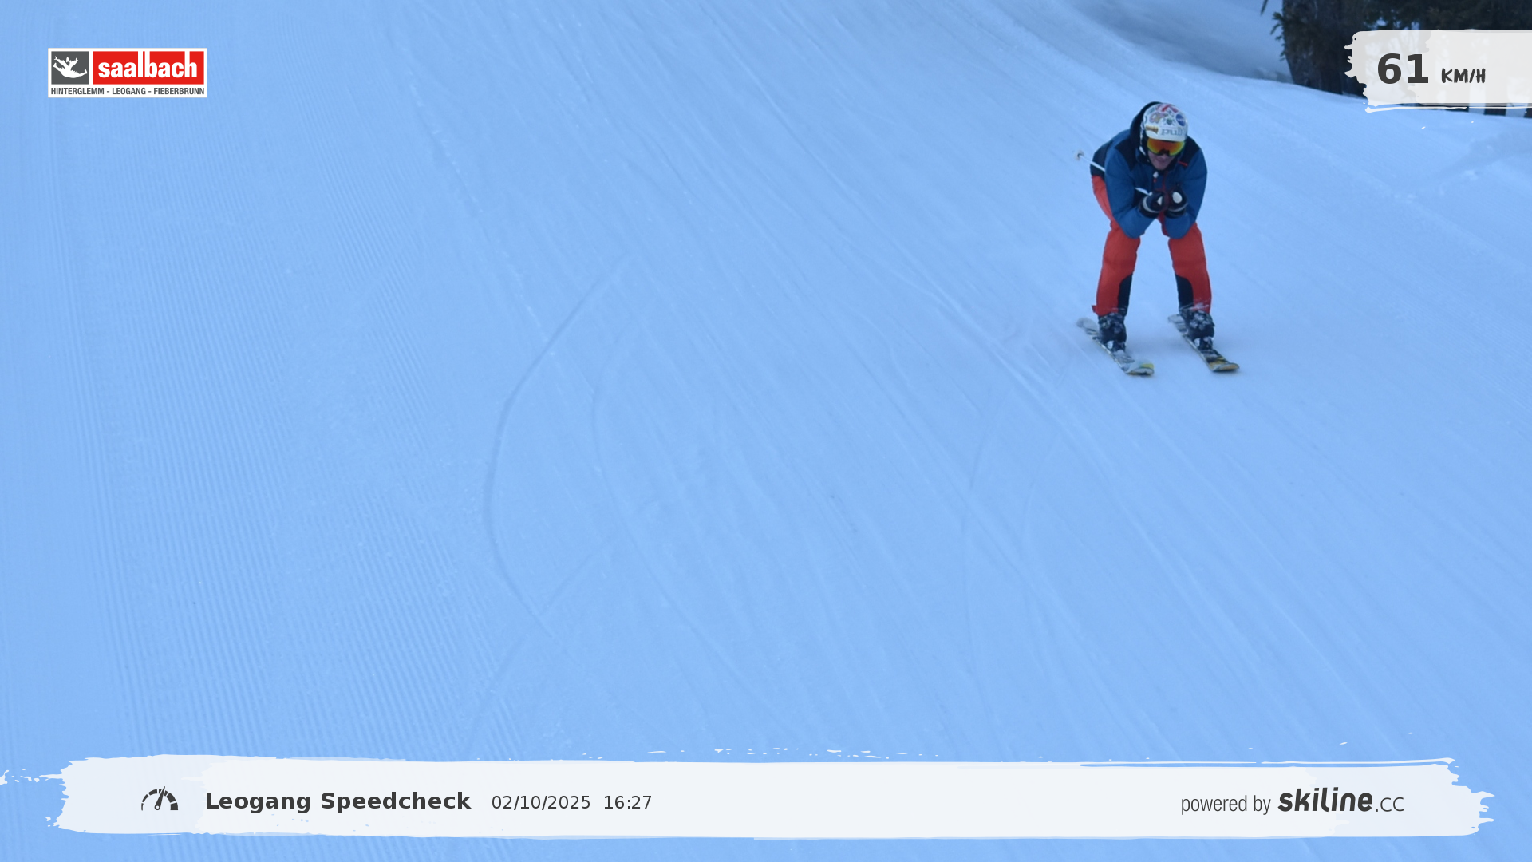Click the Leogang Speedcheck title
1532x862 pixels.
pos(338,801)
